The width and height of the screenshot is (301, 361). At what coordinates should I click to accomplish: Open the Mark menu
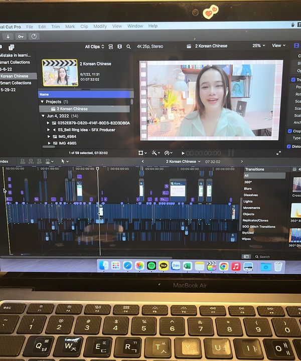[70, 27]
